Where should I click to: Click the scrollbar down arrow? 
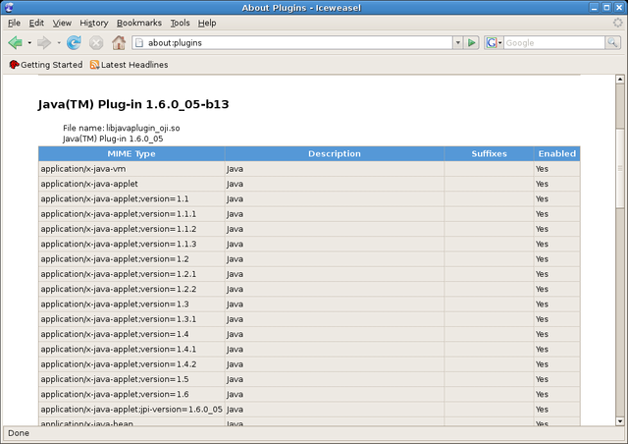coord(620,421)
